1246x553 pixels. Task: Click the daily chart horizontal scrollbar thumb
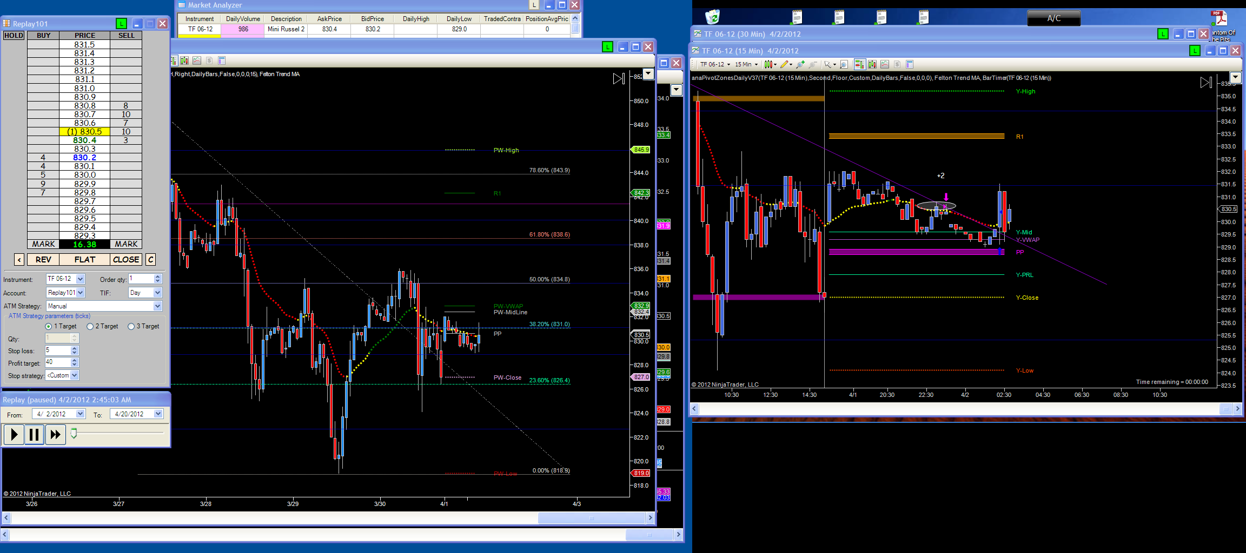(592, 518)
